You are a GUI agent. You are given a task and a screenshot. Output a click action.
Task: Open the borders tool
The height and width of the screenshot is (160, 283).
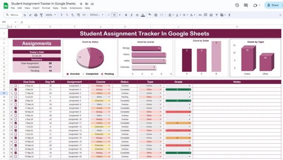(156, 15)
